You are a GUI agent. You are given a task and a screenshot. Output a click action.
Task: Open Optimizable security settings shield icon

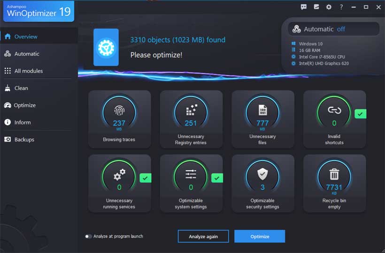pyautogui.click(x=262, y=174)
